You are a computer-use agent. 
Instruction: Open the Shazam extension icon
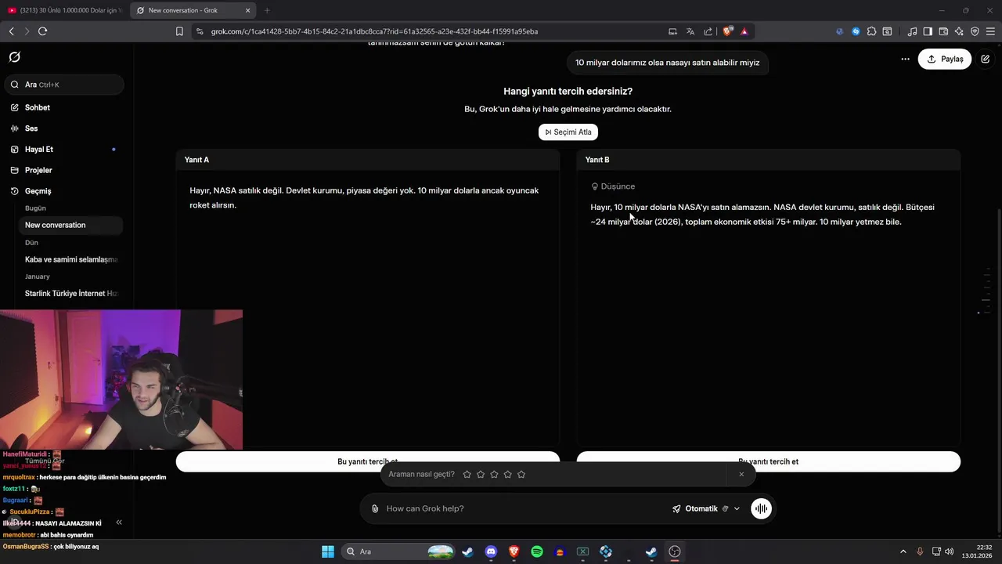click(856, 31)
